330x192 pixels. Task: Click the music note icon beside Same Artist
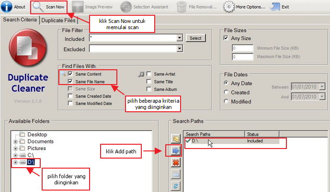(x=141, y=74)
